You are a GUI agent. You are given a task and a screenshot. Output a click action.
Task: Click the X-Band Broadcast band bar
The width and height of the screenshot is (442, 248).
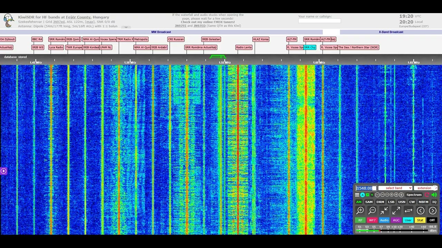point(391,32)
